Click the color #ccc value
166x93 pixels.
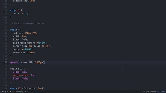pos(25,14)
